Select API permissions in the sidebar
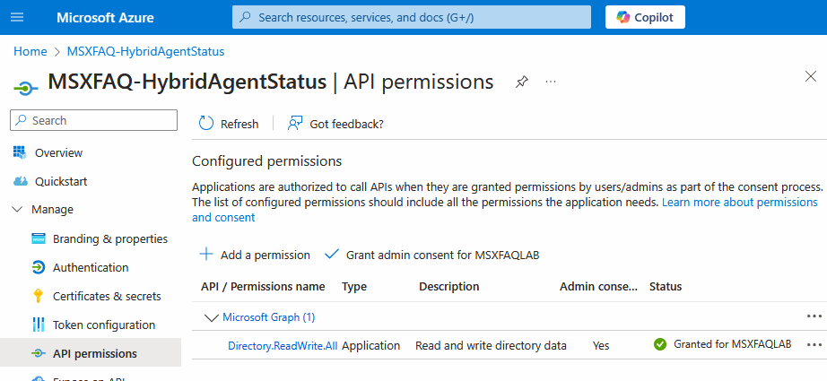 pos(95,353)
